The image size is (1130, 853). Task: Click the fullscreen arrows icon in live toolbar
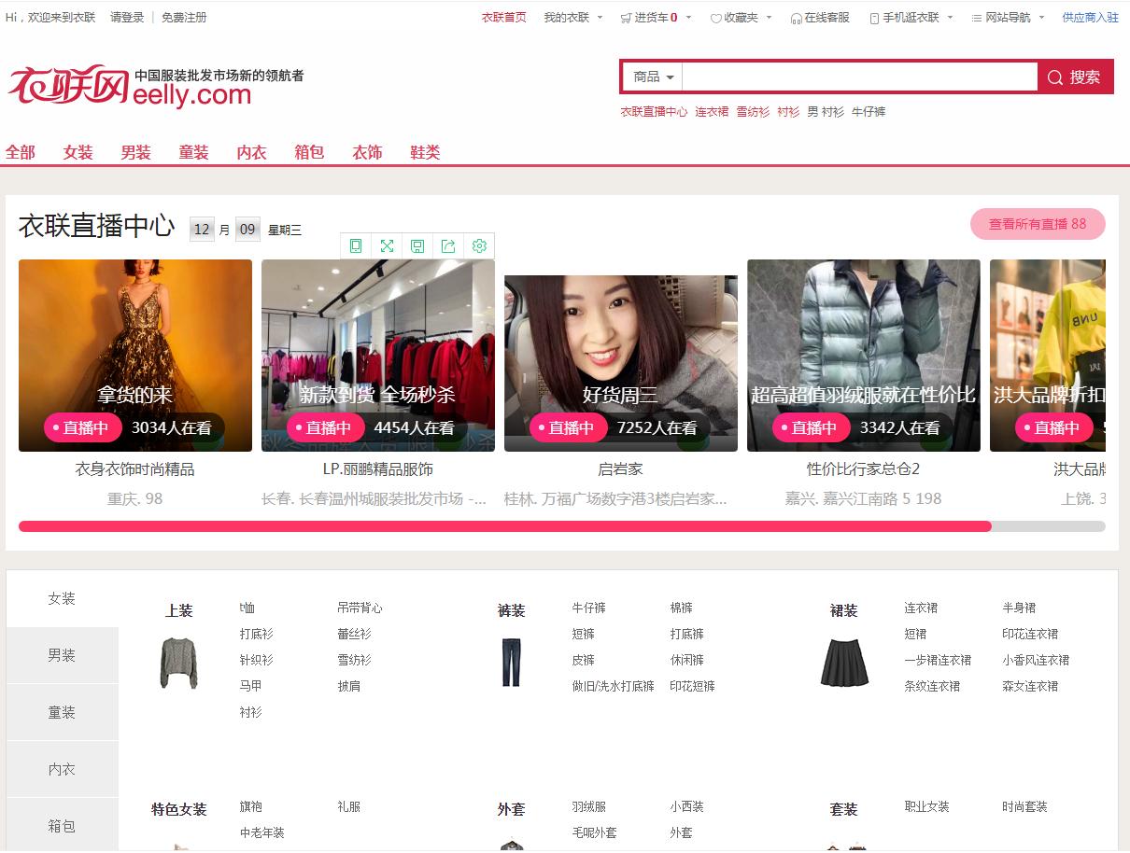(387, 245)
